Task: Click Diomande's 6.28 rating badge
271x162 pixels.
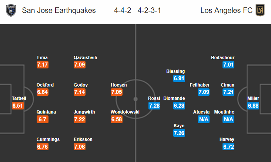Action: pos(179,105)
